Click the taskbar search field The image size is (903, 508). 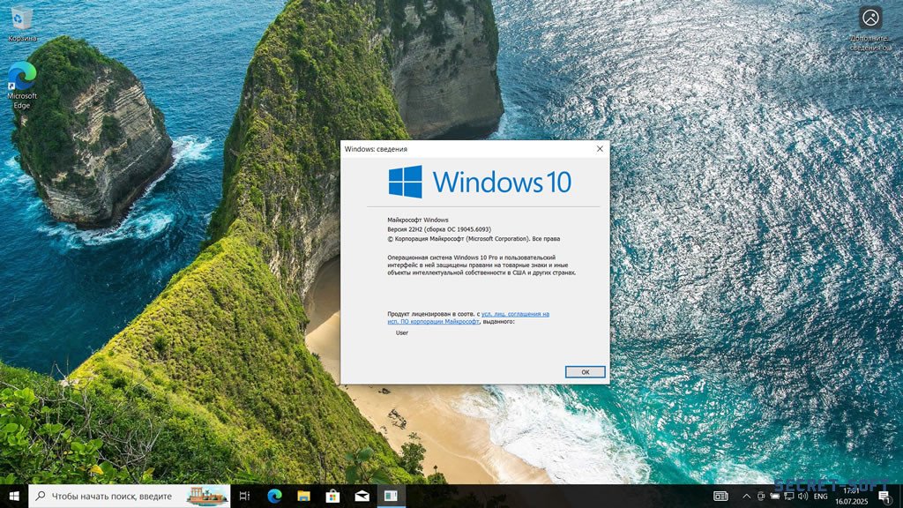pos(129,496)
